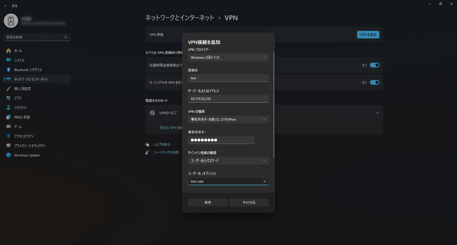Image resolution: width=457 pixels, height=245 pixels.
Task: Click the back arrow in Settings title bar
Action: (x=6, y=6)
